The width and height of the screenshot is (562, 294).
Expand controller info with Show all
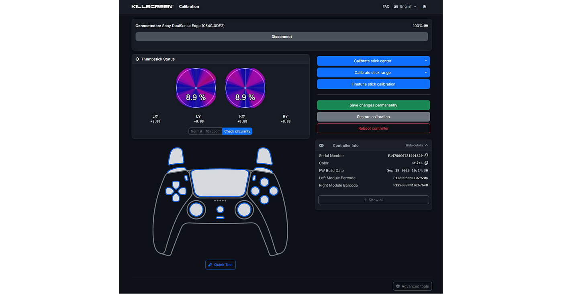pos(374,200)
